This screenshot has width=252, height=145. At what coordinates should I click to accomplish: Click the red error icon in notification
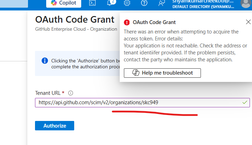127,22
